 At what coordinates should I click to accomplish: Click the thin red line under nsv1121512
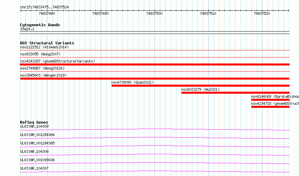point(155,50)
